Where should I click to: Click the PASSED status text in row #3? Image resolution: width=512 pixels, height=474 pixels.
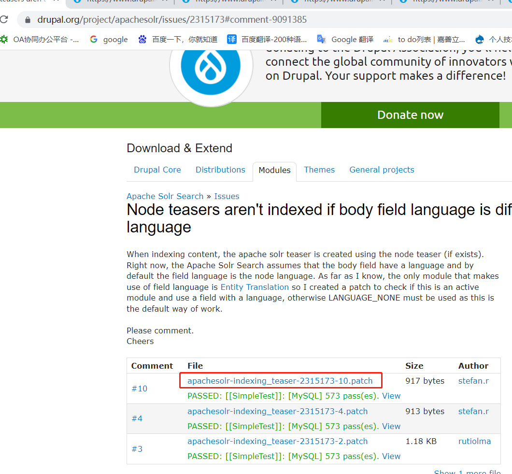coord(283,456)
